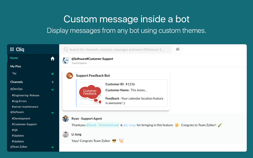Screen dimensions: 253x158
Task: Click the Feedback calendar location message text
Action: pyautogui.click(x=134, y=100)
